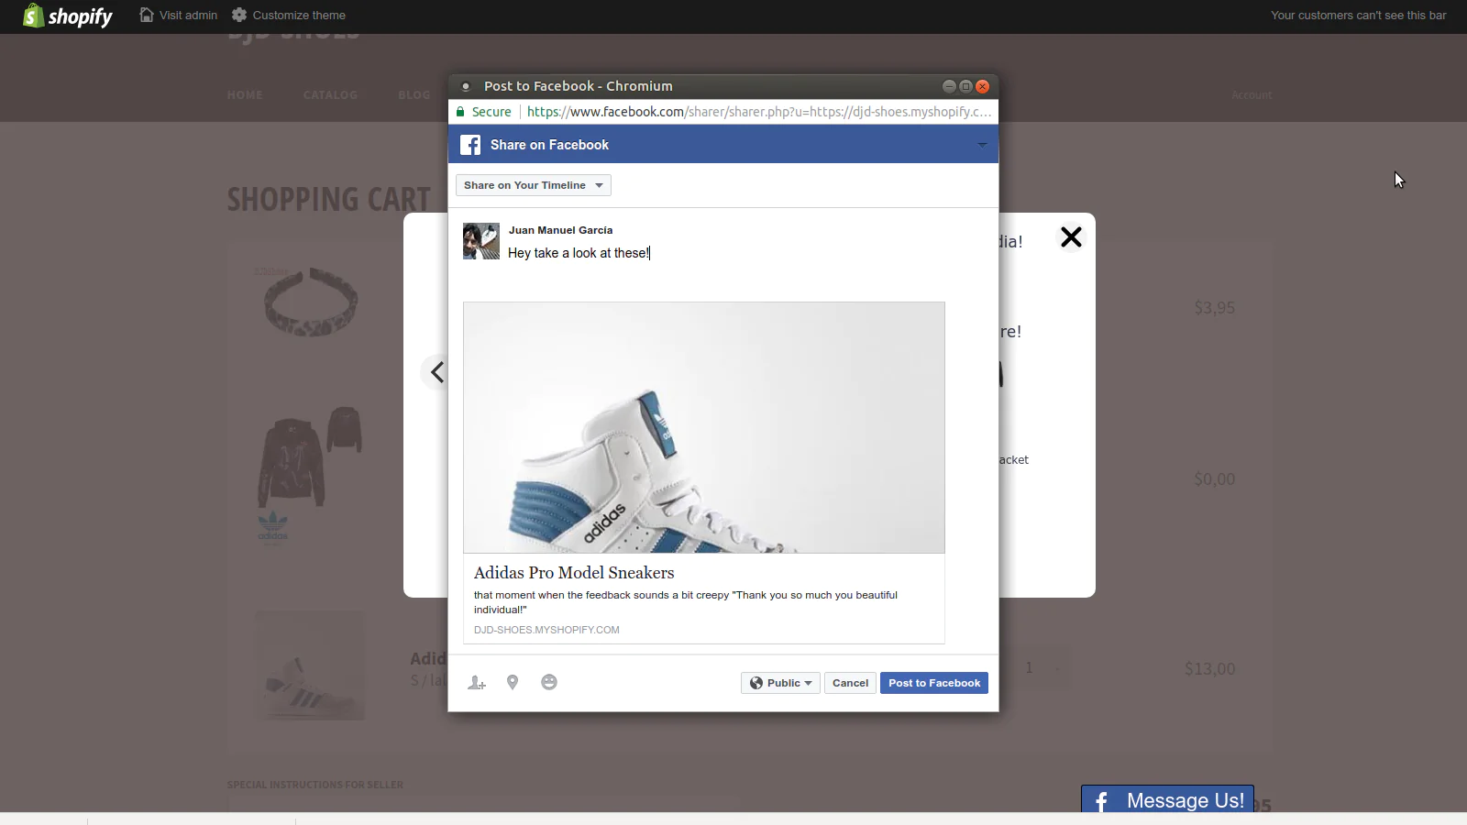Click the sneaker product thumbnail in the cart

(310, 666)
